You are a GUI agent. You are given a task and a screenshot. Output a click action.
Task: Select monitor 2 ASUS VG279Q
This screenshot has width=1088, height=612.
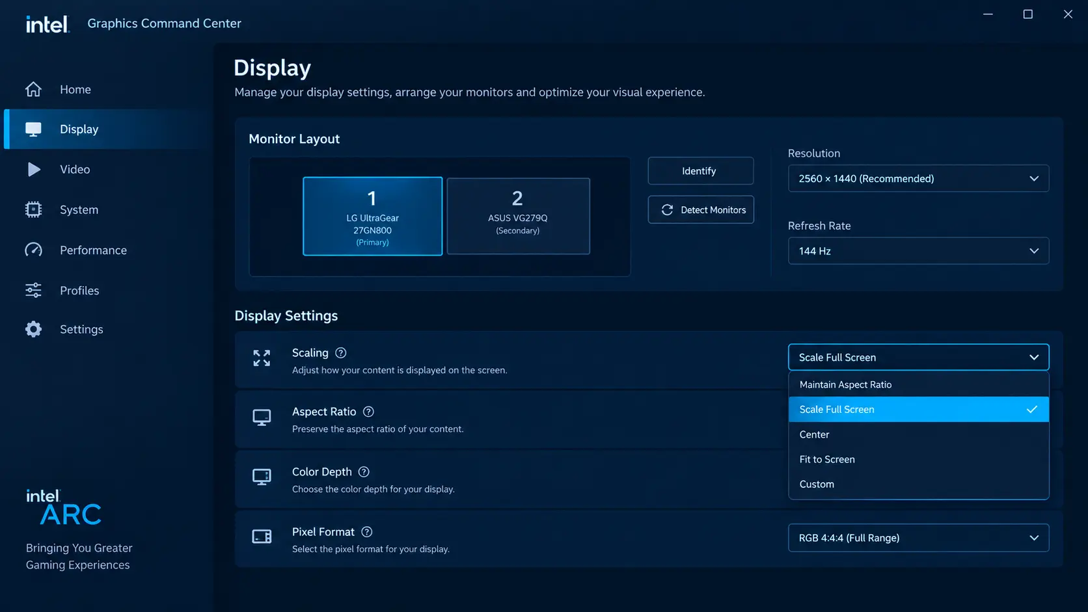(518, 216)
